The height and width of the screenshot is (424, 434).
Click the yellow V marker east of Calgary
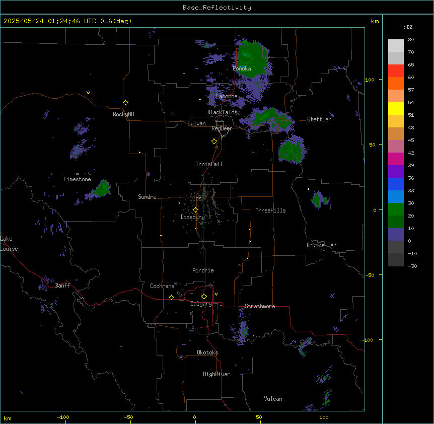point(216,294)
